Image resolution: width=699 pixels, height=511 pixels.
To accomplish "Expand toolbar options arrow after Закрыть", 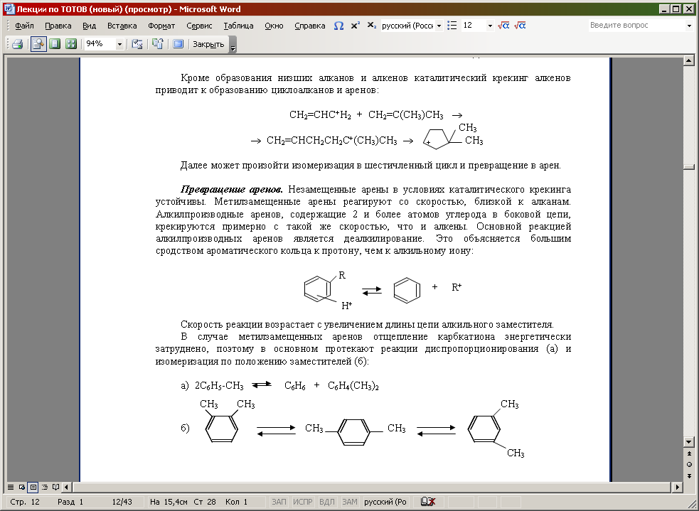I will 233,45.
